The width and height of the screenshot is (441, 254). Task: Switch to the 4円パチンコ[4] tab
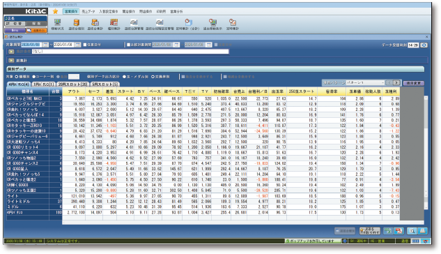click(19, 84)
